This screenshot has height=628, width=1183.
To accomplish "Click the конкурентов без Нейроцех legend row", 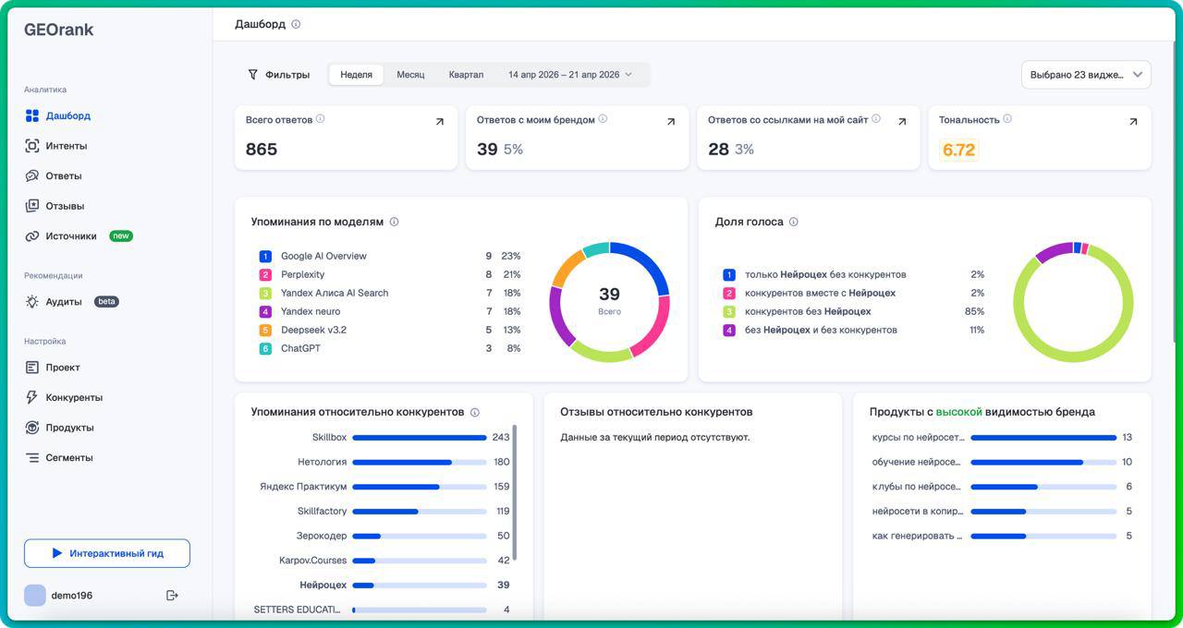I will point(853,311).
